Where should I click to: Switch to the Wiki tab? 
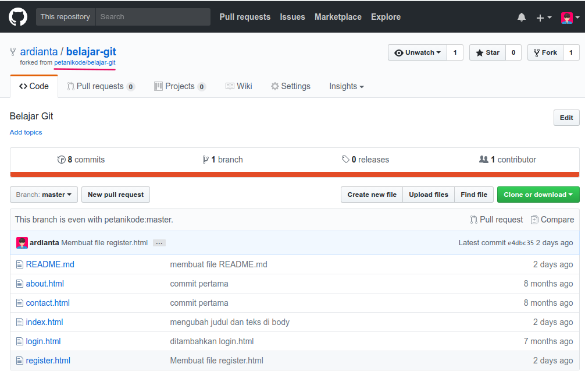[238, 86]
